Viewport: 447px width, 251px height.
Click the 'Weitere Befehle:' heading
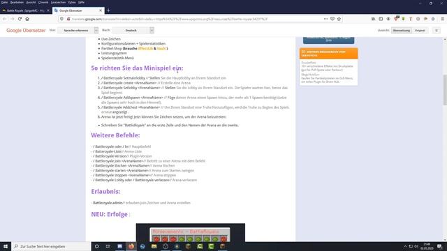point(115,135)
